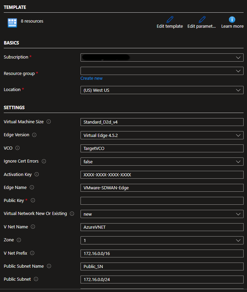Click info icon beside Edge Version
Viewport: 247px width, 292px height.
[x=34, y=135]
